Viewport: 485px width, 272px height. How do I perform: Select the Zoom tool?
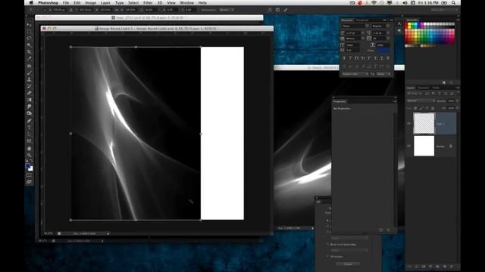(x=29, y=155)
